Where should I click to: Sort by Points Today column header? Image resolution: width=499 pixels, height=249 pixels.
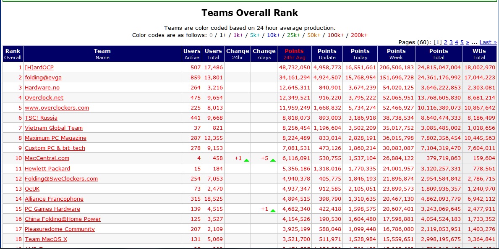click(360, 54)
